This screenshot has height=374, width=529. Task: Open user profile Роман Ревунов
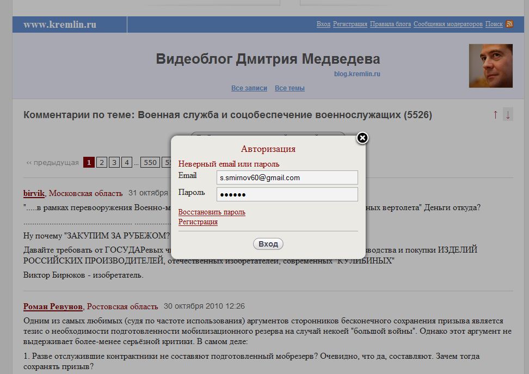[x=53, y=306]
